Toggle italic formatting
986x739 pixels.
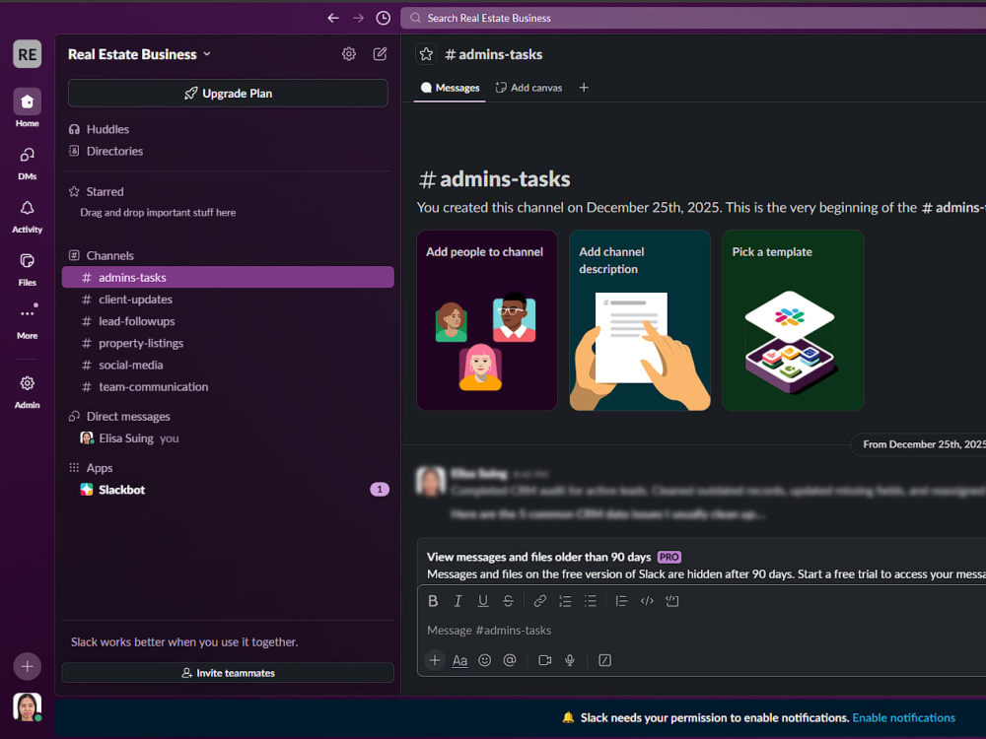458,601
